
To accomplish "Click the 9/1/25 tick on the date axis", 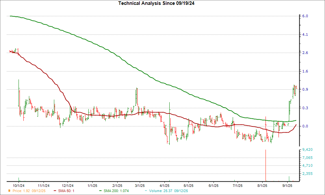I will click(287, 185).
